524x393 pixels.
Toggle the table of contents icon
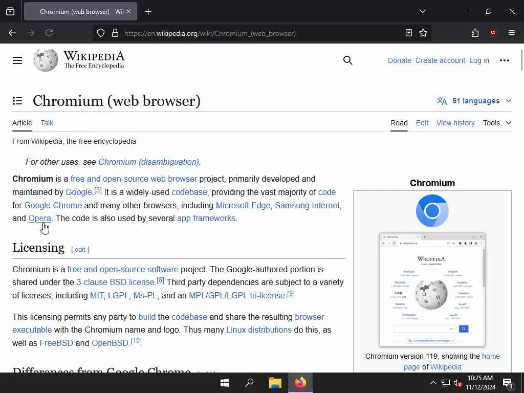(17, 101)
